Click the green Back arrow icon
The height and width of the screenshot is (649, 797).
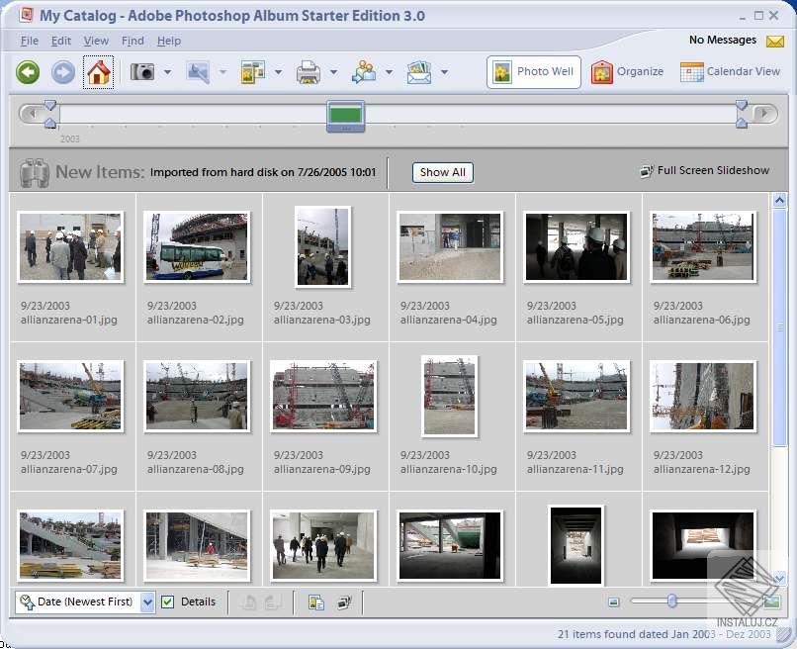[28, 72]
